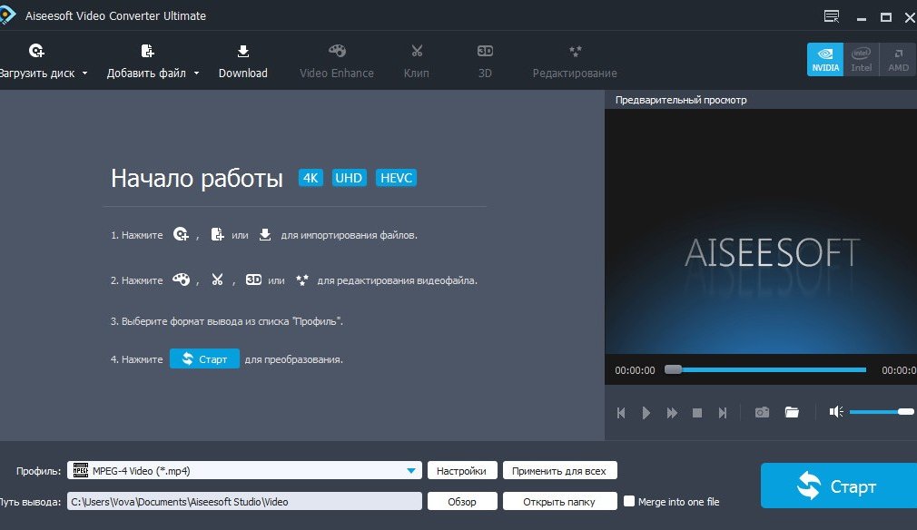
Task: Skip to next in preview player
Action: tap(723, 413)
